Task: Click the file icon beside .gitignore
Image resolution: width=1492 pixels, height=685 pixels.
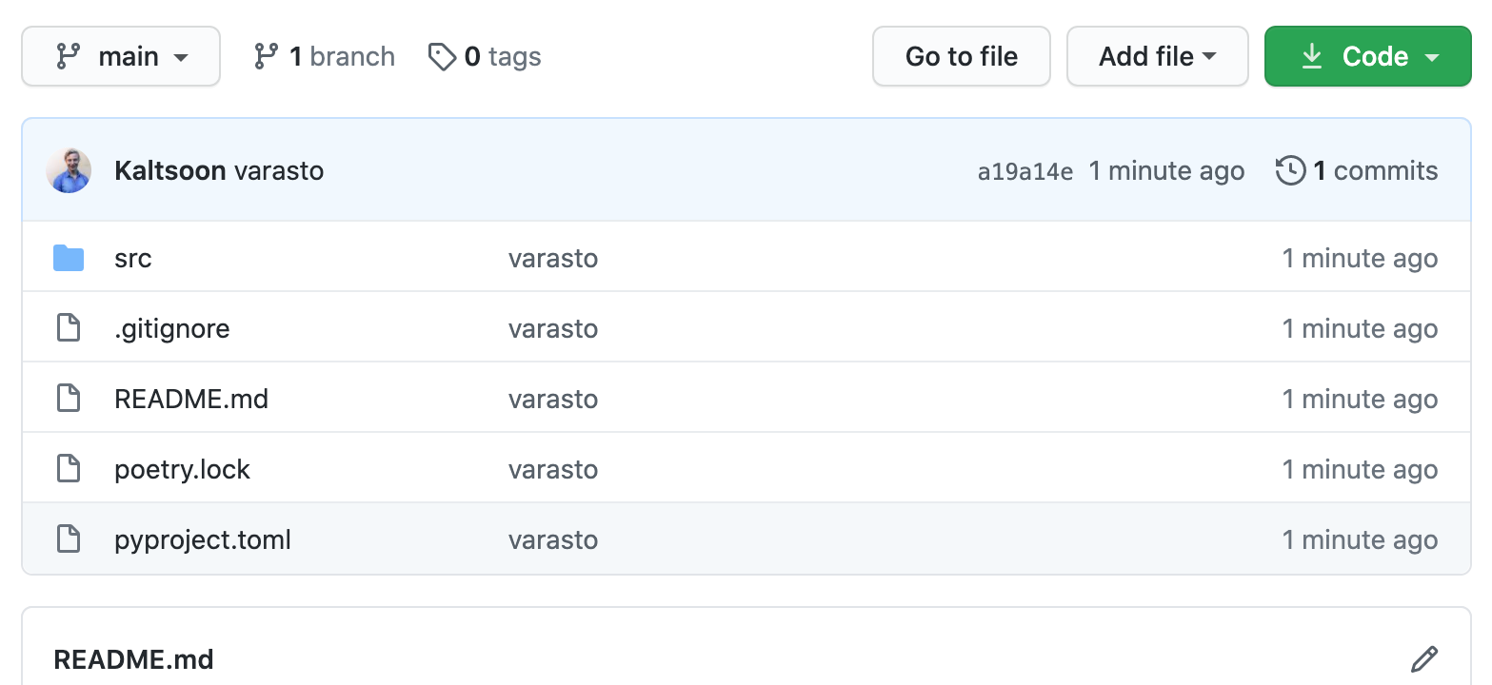Action: (69, 328)
